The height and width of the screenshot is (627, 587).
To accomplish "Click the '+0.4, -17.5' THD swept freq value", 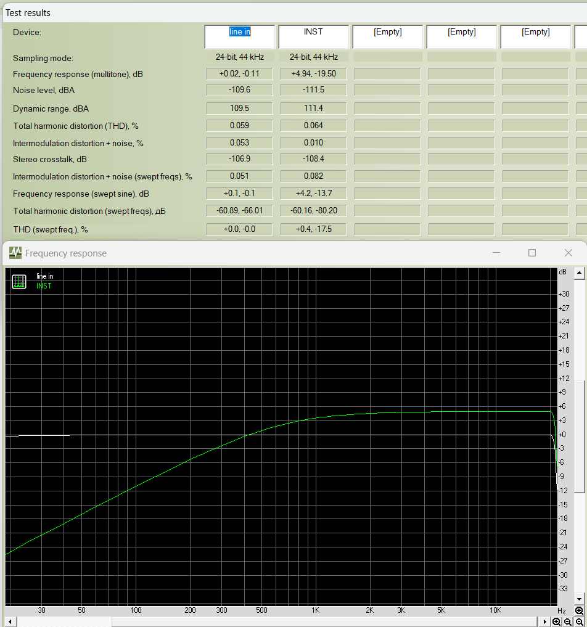I will pyautogui.click(x=313, y=229).
